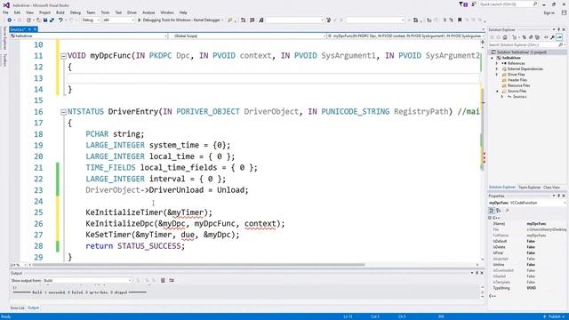Image resolution: width=569 pixels, height=320 pixels.
Task: Expand External Dependencies node
Action: click(497, 69)
